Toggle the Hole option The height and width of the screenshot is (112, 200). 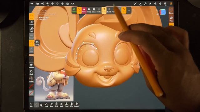pyautogui.click(x=99, y=10)
